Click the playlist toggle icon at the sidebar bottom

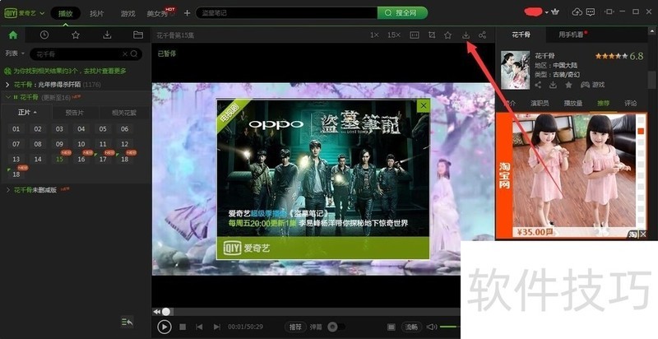coord(127,322)
